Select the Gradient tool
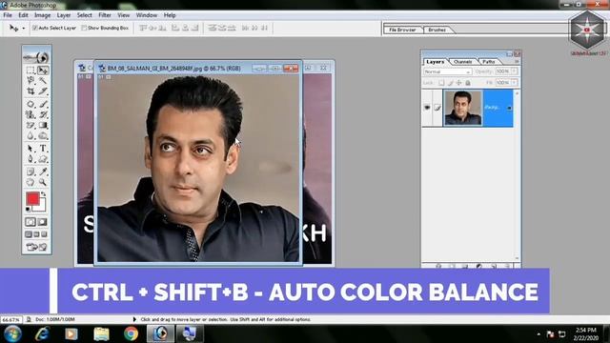The width and height of the screenshot is (610, 343). (43, 125)
